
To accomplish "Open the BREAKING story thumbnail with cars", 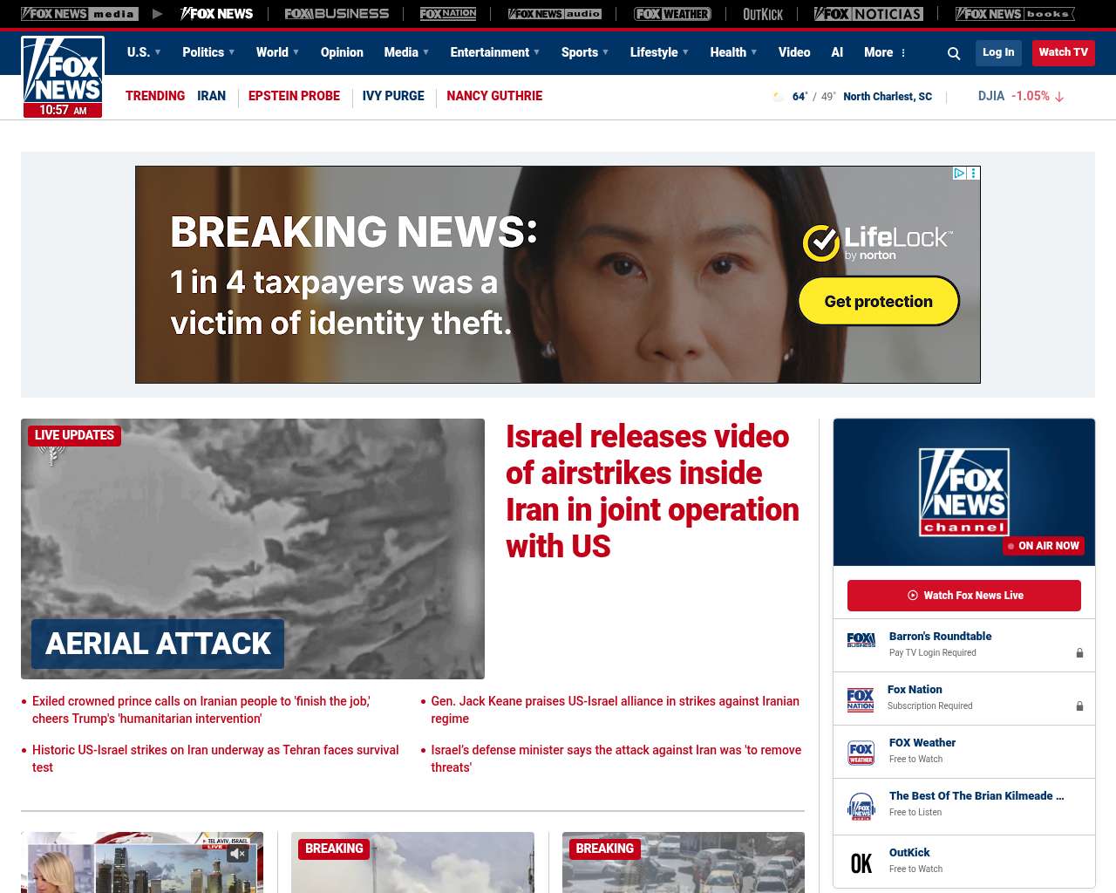I will pos(684,862).
